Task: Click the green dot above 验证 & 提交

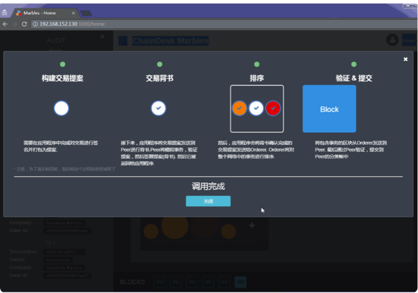Action: (x=354, y=64)
